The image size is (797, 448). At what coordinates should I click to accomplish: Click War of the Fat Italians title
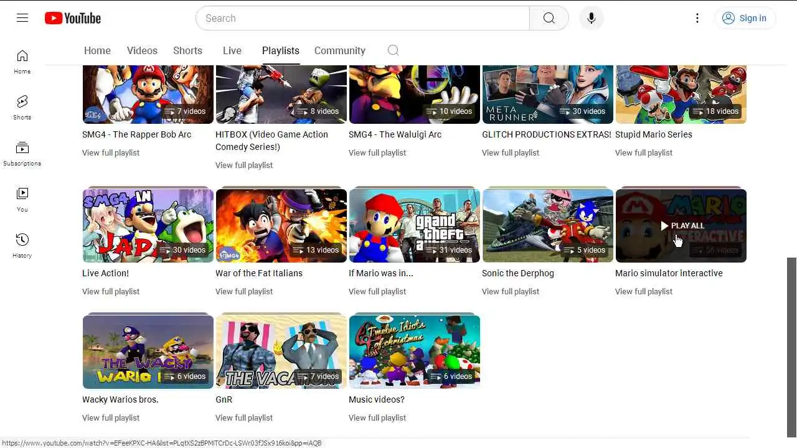click(259, 273)
